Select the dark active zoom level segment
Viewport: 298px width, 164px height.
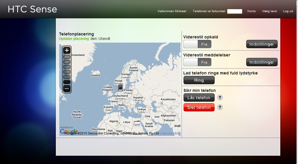click(67, 82)
